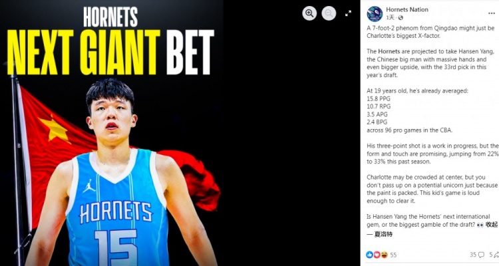The width and height of the screenshot is (499, 266).
Task: Collapse post text with 收起
Action: tap(492, 225)
